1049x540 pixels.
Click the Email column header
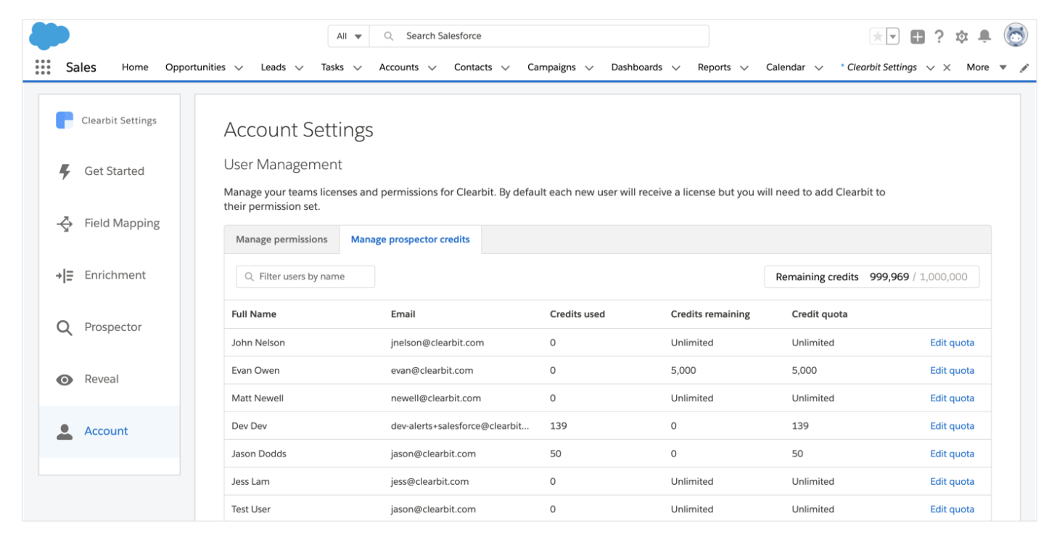403,314
